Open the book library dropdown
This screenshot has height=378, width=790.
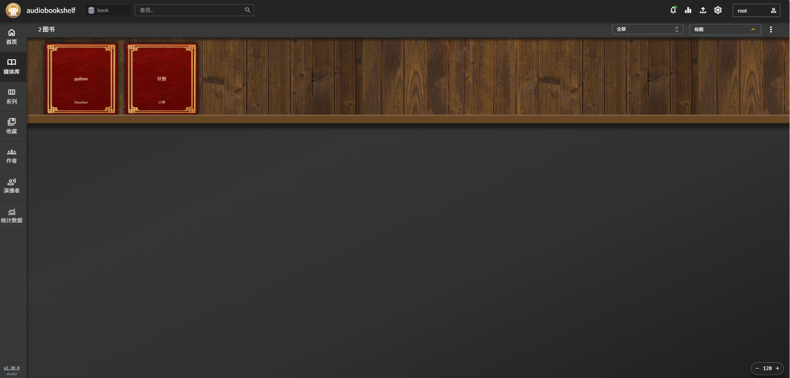pos(108,10)
